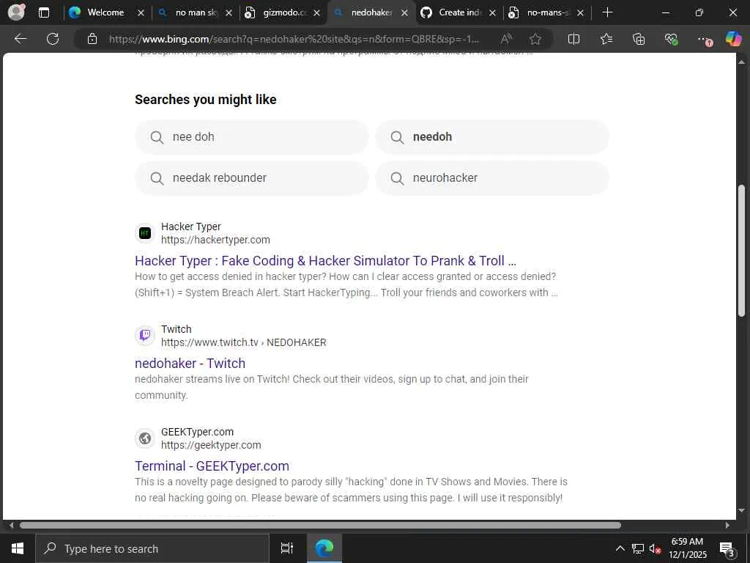Click the 'Searches you might like' heading
Image resolution: width=750 pixels, height=563 pixels.
[x=206, y=100]
